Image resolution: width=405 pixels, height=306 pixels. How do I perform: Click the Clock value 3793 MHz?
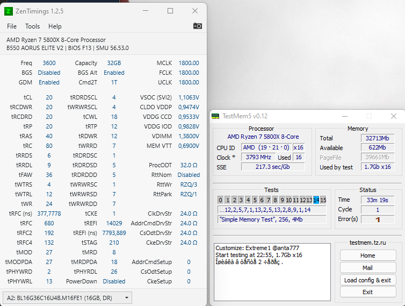258,157
